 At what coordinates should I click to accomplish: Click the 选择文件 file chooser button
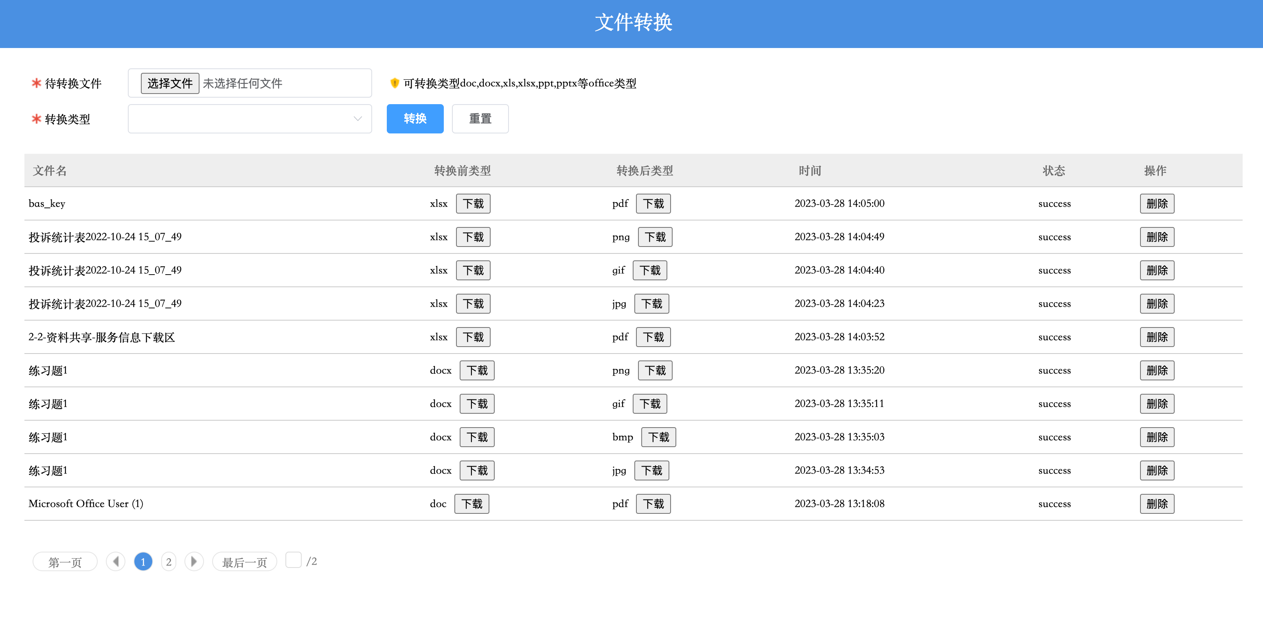point(170,83)
